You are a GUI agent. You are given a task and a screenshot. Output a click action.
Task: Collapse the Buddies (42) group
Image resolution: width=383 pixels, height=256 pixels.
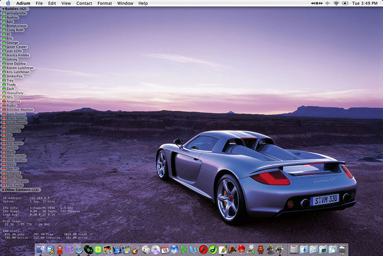pos(3,9)
